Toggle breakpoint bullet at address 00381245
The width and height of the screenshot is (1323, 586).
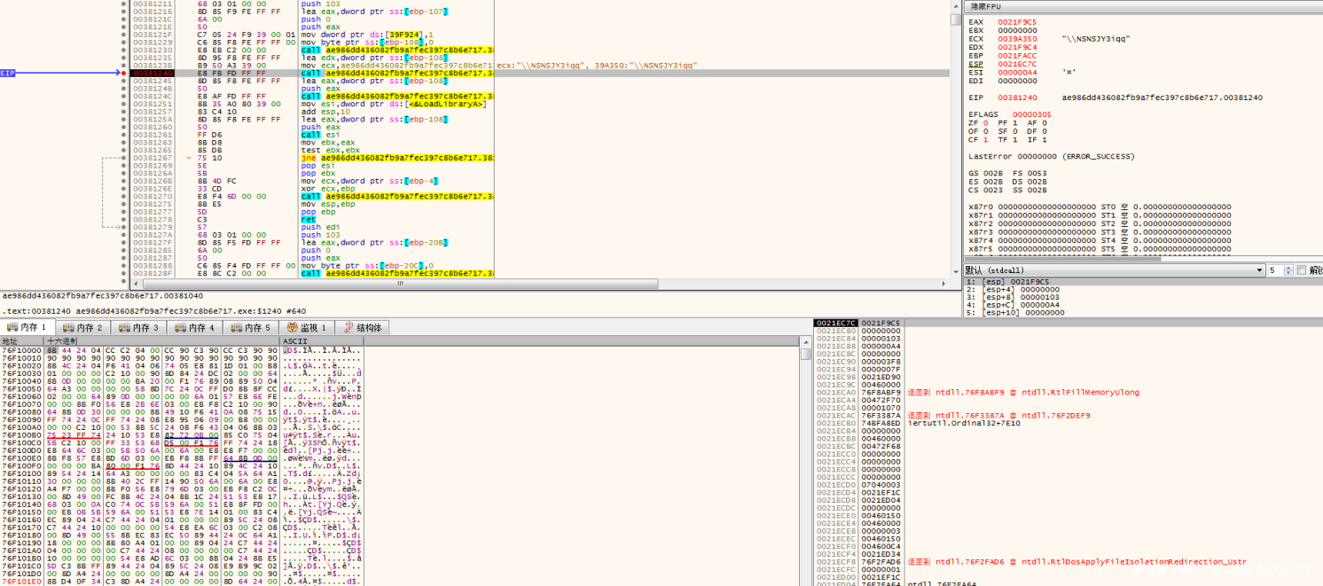(x=125, y=81)
